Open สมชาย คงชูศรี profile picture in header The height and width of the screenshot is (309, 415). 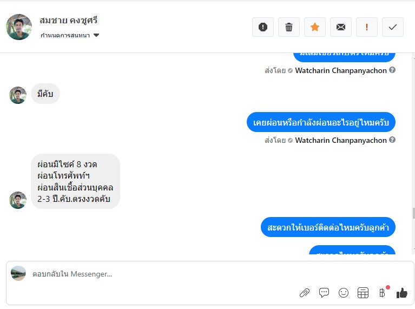coord(19,27)
